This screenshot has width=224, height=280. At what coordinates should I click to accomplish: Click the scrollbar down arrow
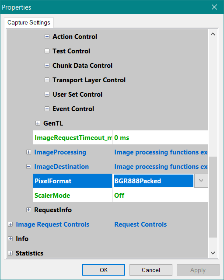(213, 253)
